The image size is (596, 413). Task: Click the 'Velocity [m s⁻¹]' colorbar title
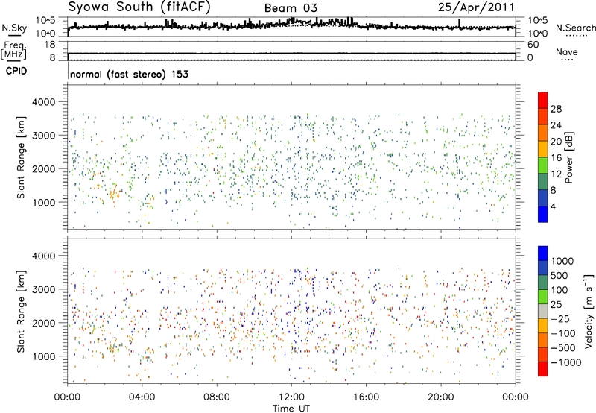point(589,311)
